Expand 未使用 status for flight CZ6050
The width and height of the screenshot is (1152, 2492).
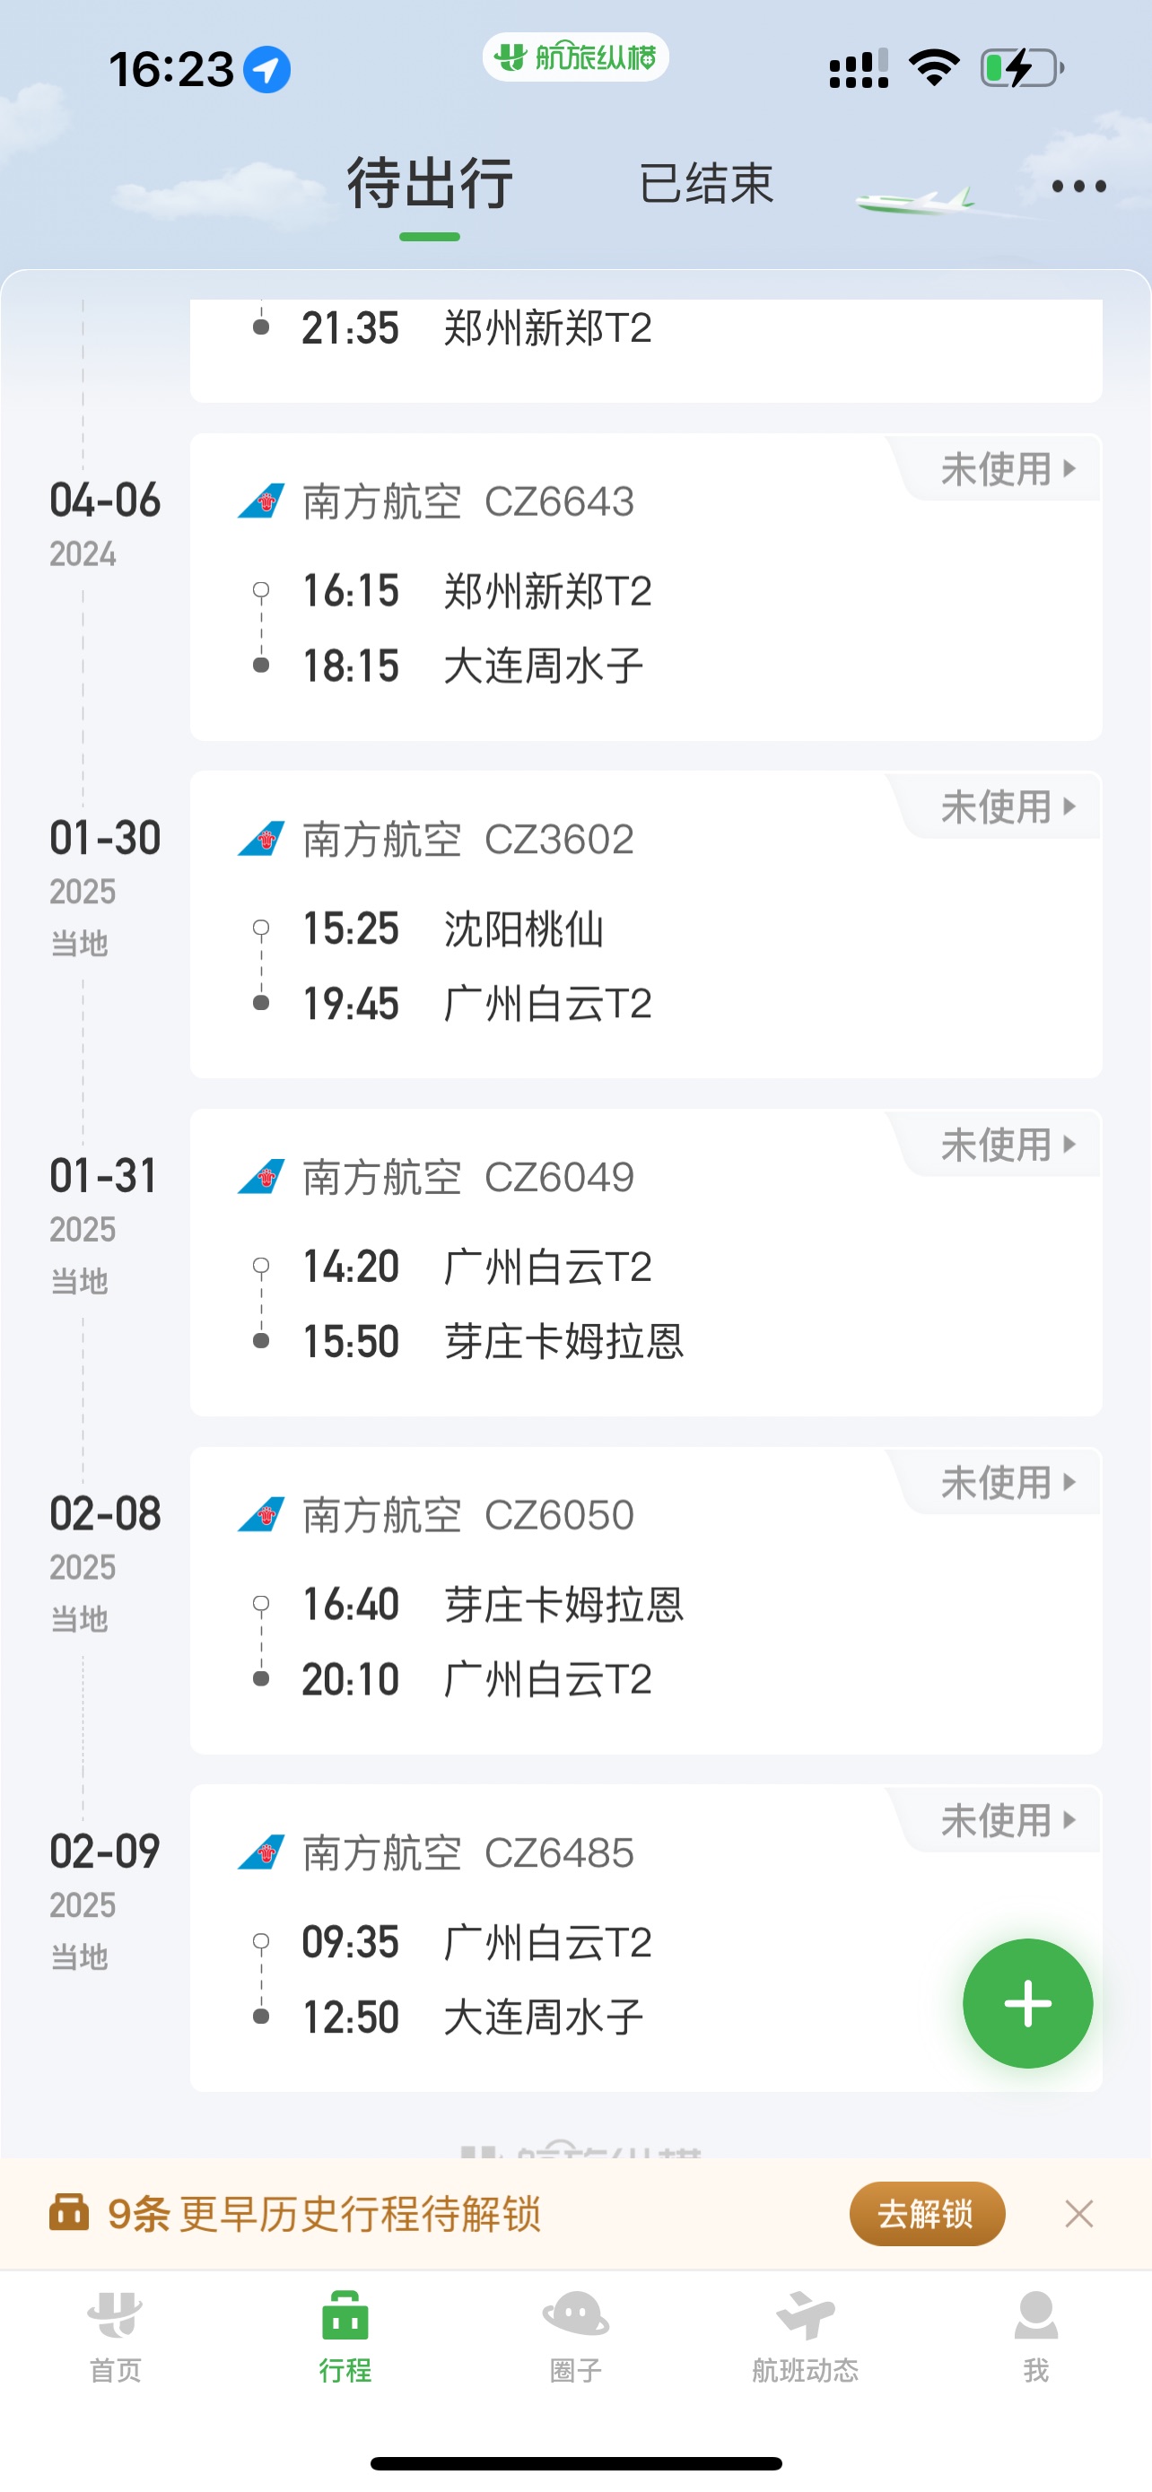point(1006,1482)
